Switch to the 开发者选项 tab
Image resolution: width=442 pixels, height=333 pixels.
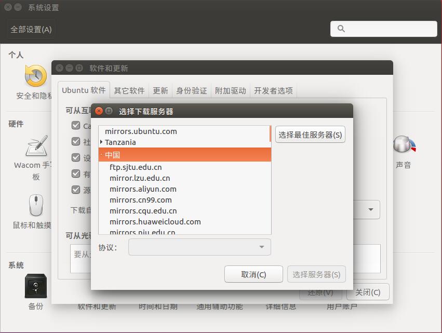tap(273, 90)
